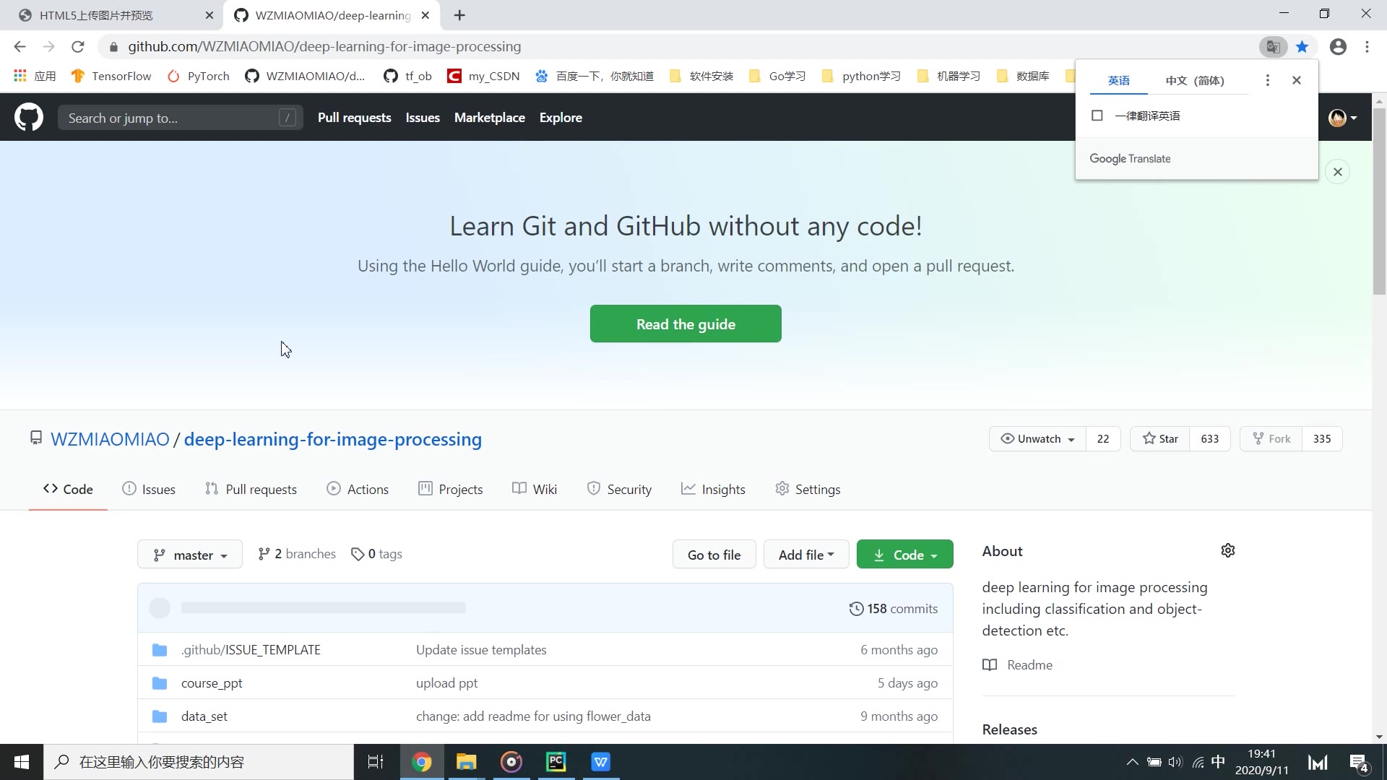Viewport: 1387px width, 780px height.
Task: Click the GitHub home icon
Action: click(29, 117)
